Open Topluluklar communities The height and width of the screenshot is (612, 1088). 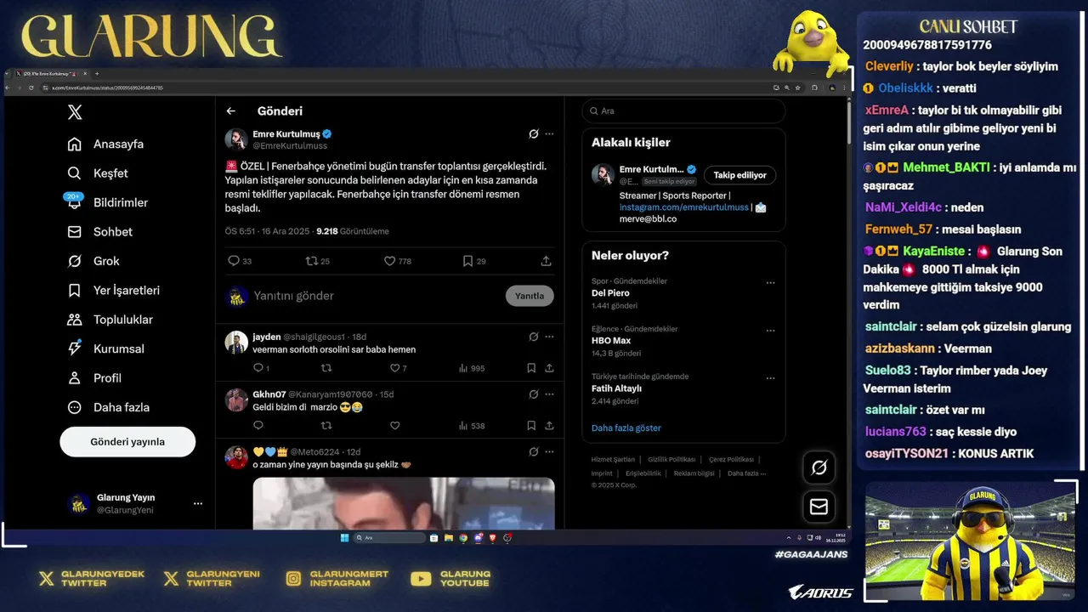[110, 320]
